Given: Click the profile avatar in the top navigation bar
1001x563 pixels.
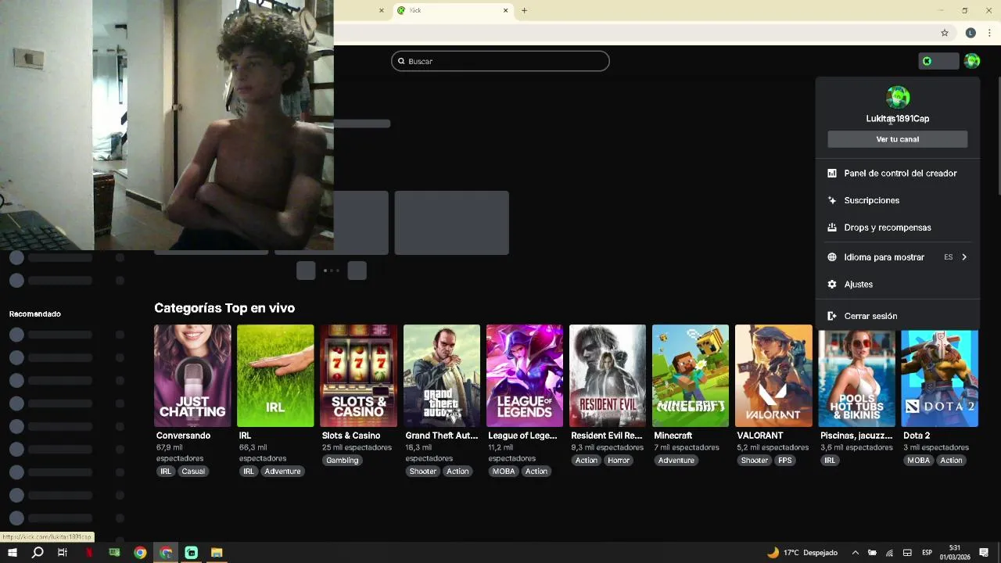Looking at the screenshot, I should coord(972,61).
